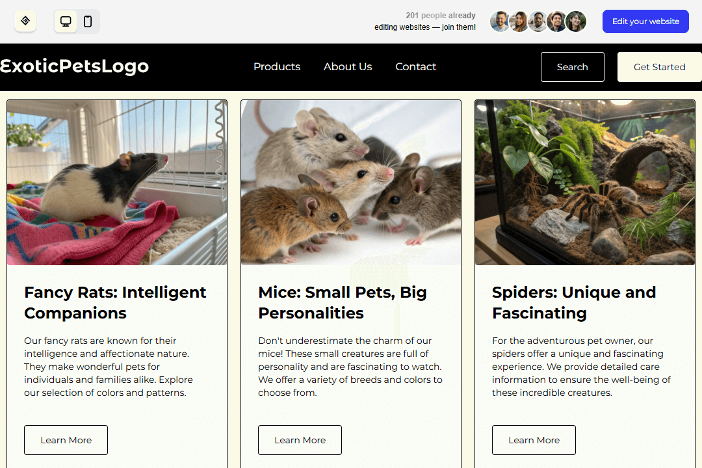Image resolution: width=702 pixels, height=468 pixels.
Task: Click the fifth user avatar
Action: pyautogui.click(x=576, y=21)
